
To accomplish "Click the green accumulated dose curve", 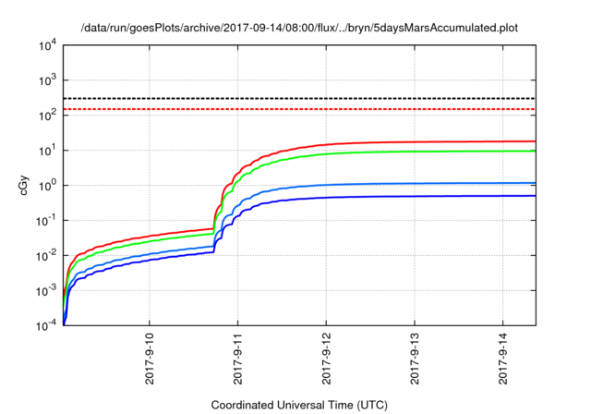I will pos(415,152).
